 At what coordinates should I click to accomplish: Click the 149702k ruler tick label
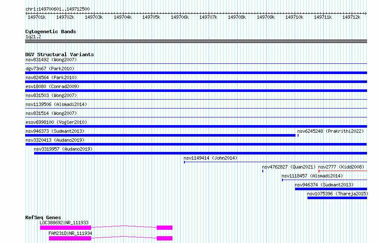tap(65, 17)
